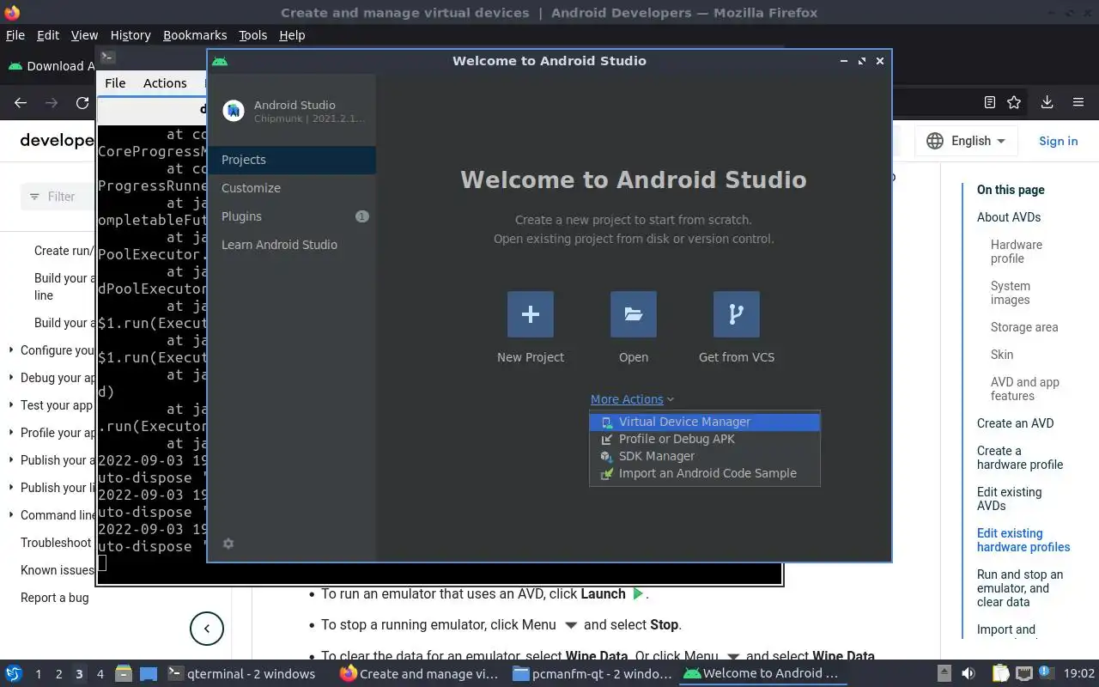The height and width of the screenshot is (687, 1099).
Task: Expand the More Actions dropdown
Action: coord(632,399)
